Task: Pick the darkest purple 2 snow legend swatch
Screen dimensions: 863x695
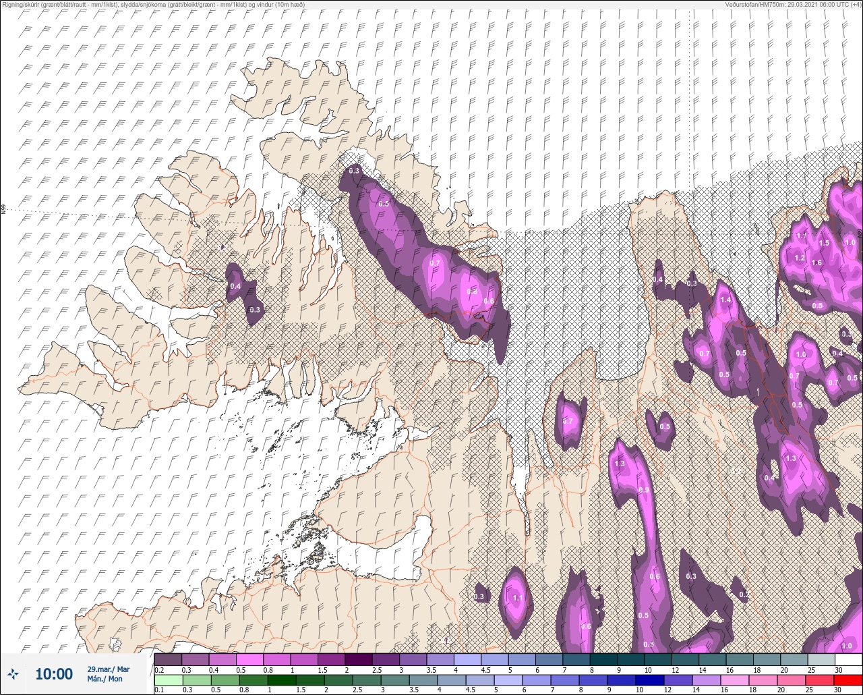Action: coord(359,659)
